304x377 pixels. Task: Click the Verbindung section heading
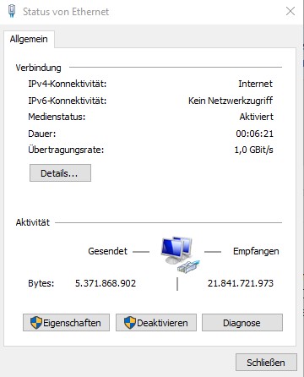tap(39, 68)
